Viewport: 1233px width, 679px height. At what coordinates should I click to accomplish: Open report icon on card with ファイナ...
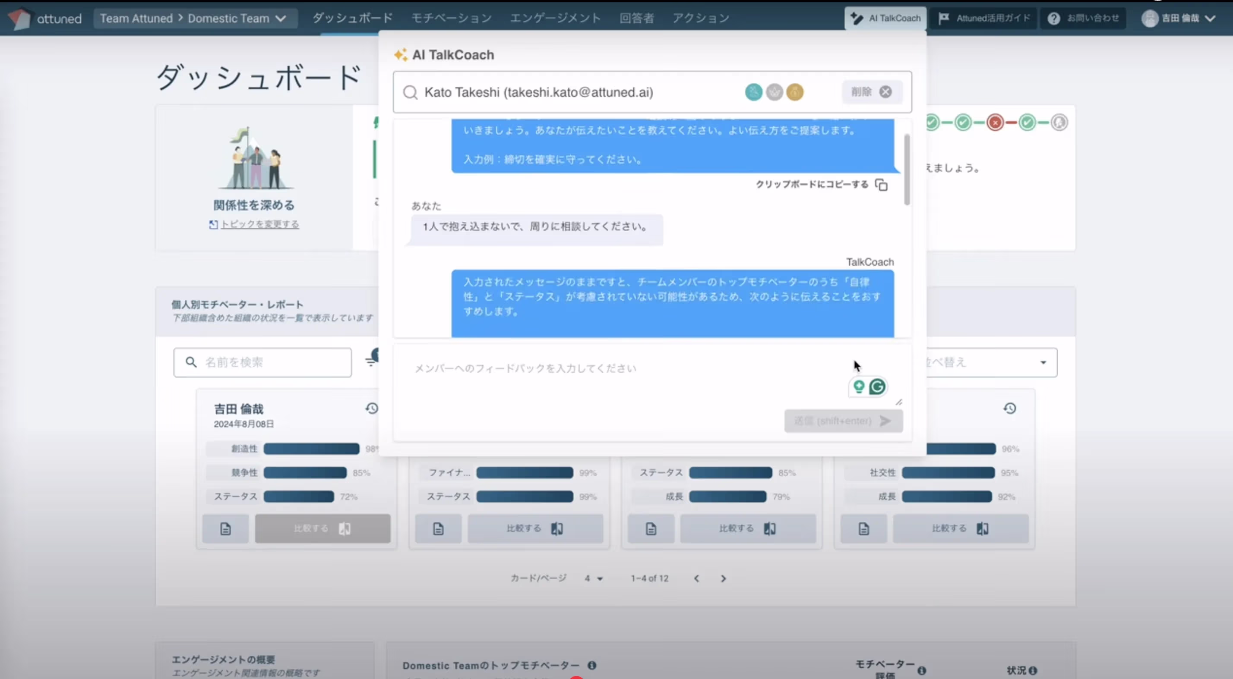[439, 528]
